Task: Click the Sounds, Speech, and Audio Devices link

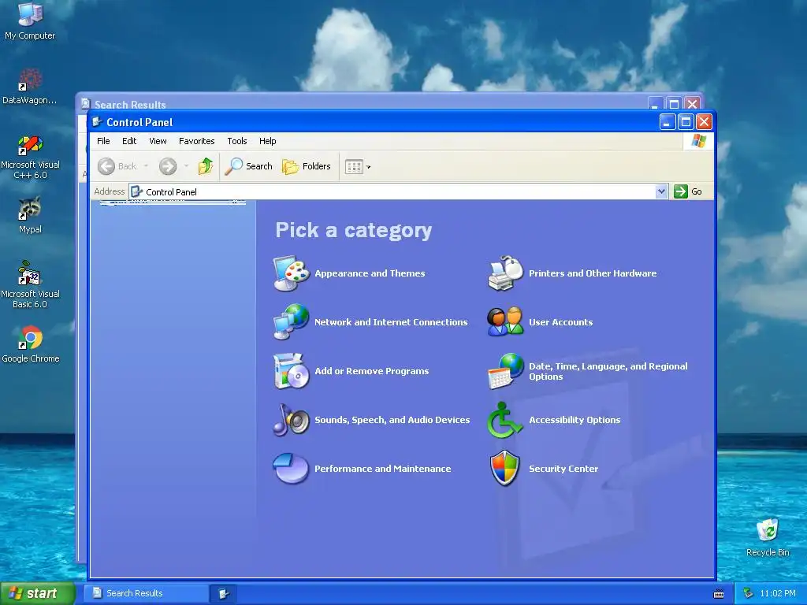Action: pyautogui.click(x=392, y=420)
